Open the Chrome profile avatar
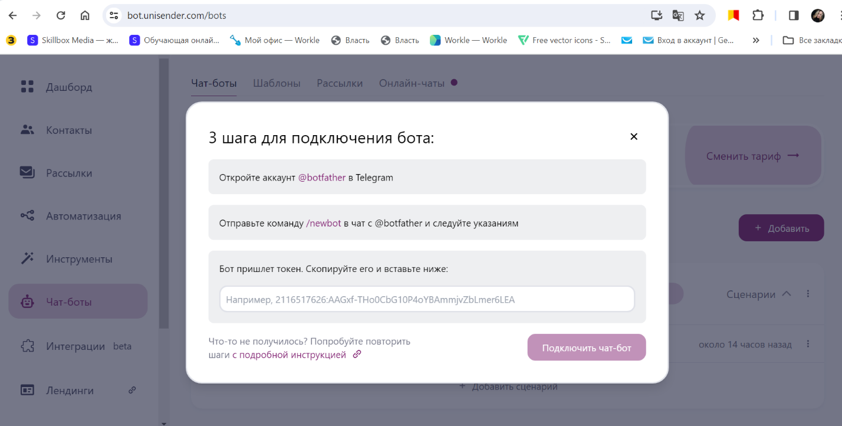This screenshot has width=842, height=426. (818, 15)
